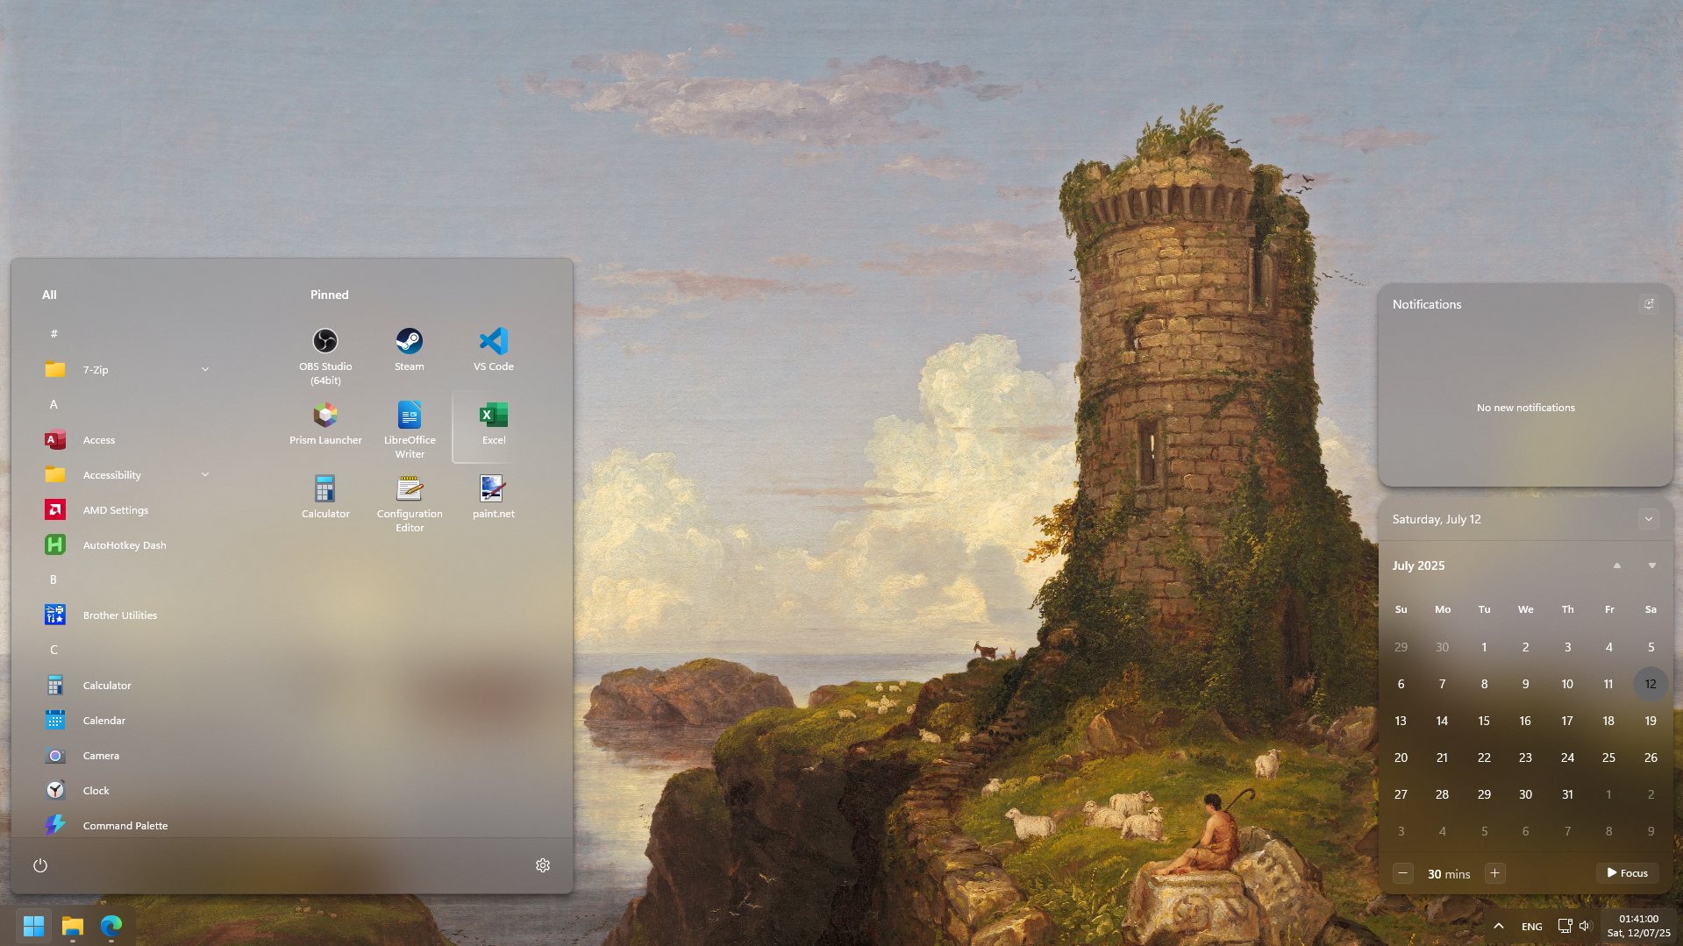
Task: Open settings gear in Start menu
Action: tap(543, 865)
